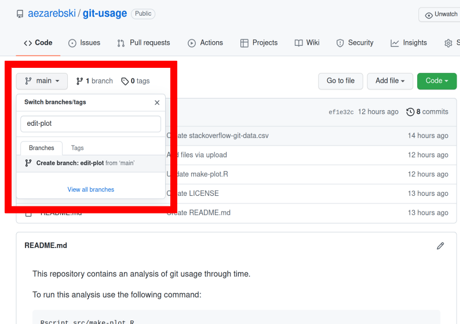Open the LICENSE commit message
This screenshot has height=324, width=460.
[x=193, y=194]
